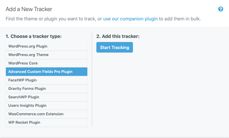Open the help question mark icon
Viewport: 229px width, 138px height.
(x=221, y=9)
